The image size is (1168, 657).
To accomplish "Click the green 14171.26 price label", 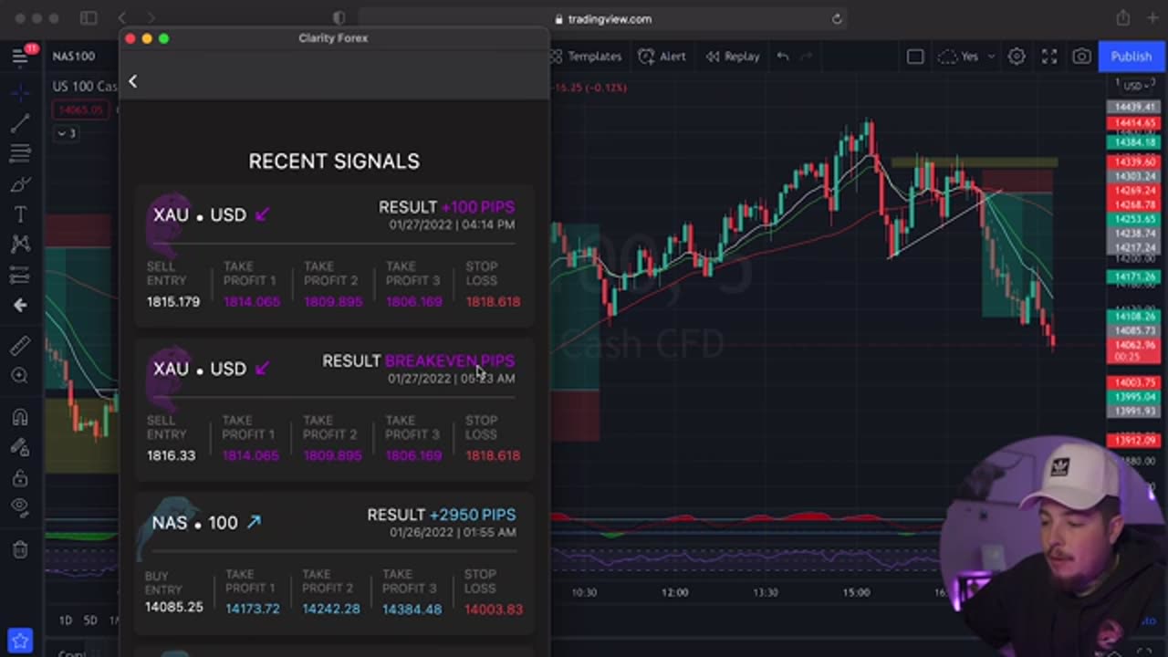I will [x=1132, y=276].
